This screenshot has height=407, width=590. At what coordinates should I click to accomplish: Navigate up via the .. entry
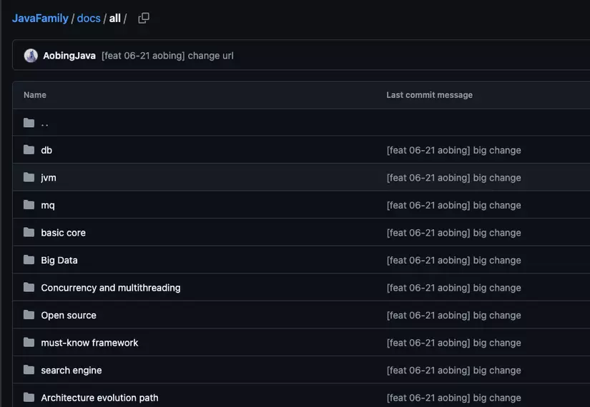(x=45, y=123)
